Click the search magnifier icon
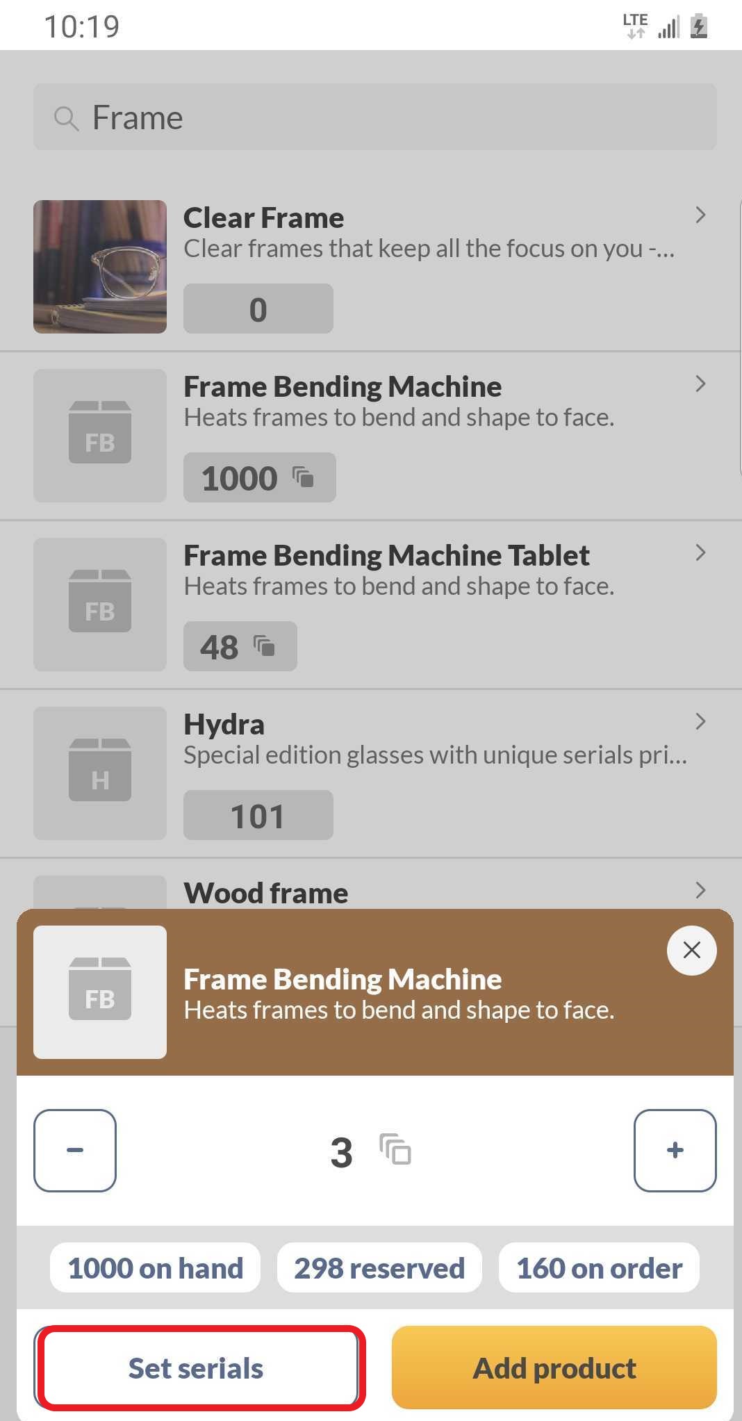Image resolution: width=742 pixels, height=1421 pixels. [x=66, y=117]
